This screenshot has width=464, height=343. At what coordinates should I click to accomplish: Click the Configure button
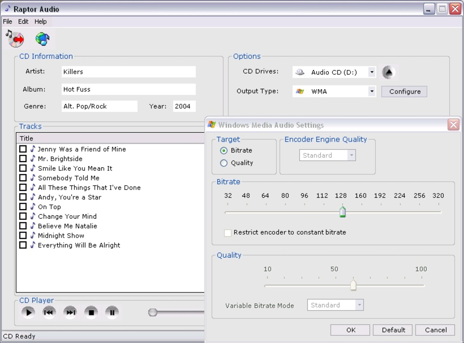404,91
